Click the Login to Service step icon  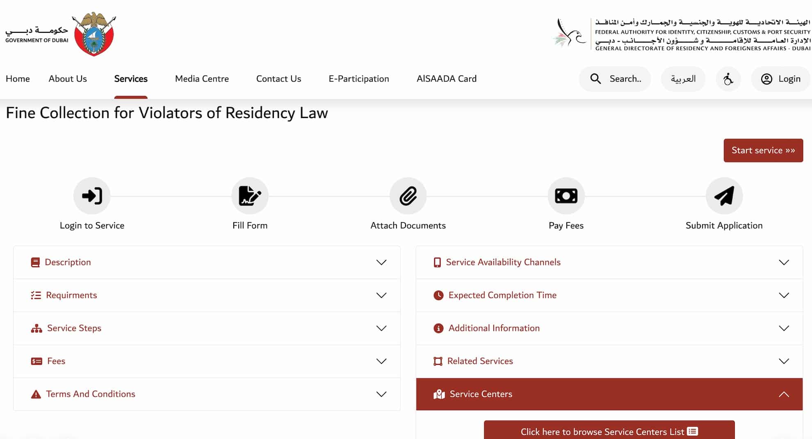pos(92,196)
